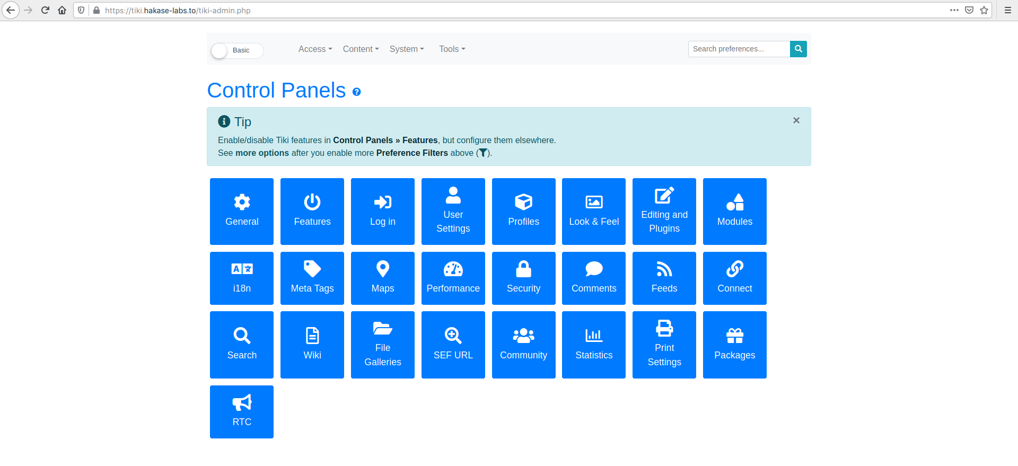
Task: Open the Comments control panel
Action: tap(594, 278)
